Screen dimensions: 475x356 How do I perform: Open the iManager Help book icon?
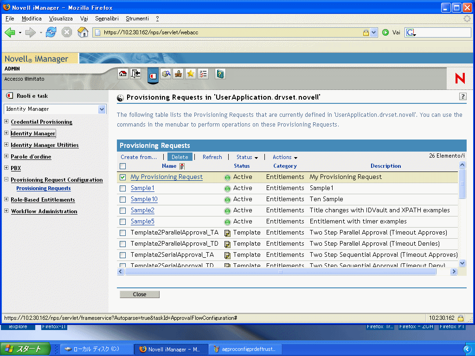(x=220, y=74)
